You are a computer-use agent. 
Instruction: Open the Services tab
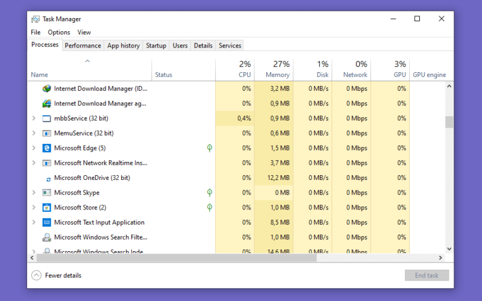(x=230, y=46)
